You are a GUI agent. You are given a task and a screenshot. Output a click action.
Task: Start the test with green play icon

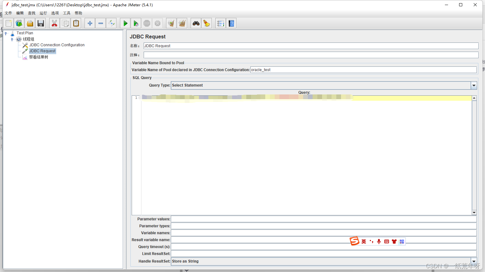(x=125, y=23)
